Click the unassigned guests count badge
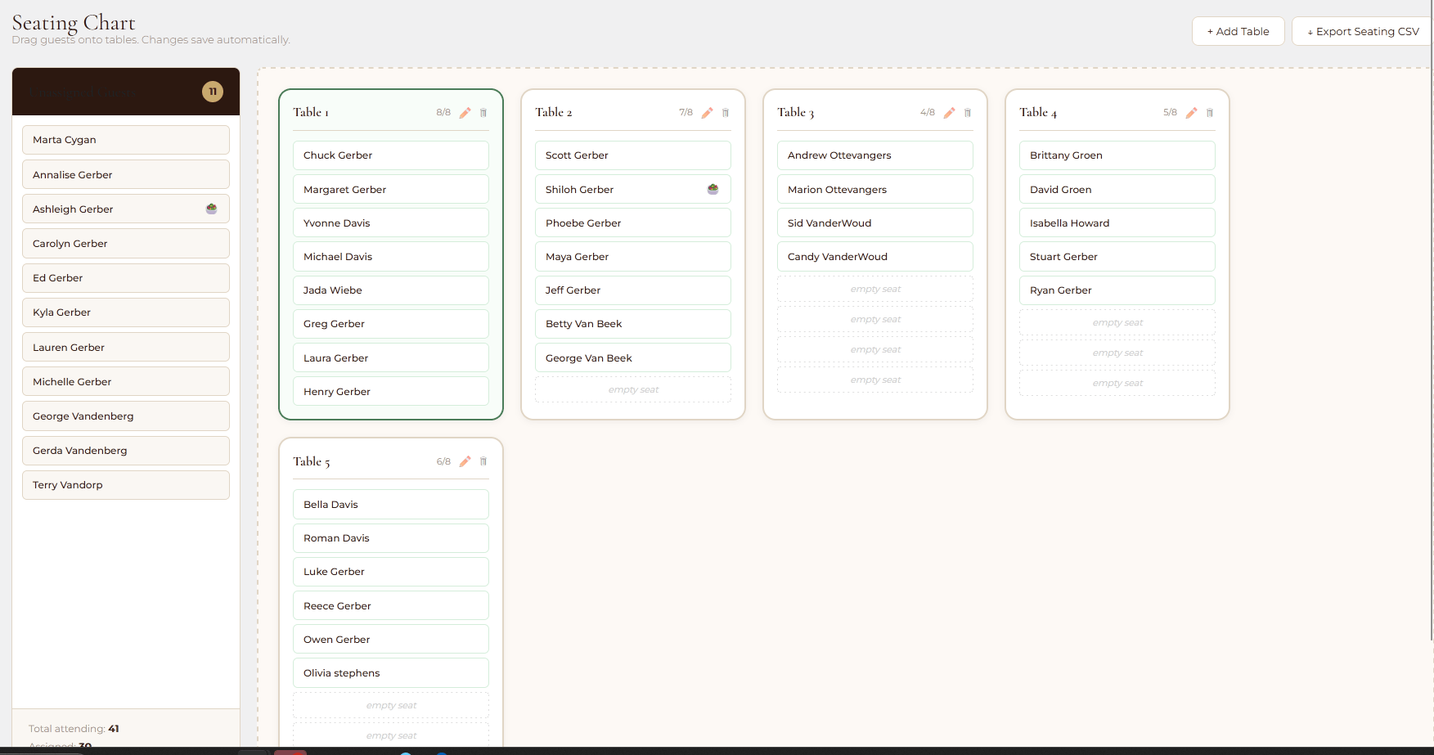 (x=213, y=92)
